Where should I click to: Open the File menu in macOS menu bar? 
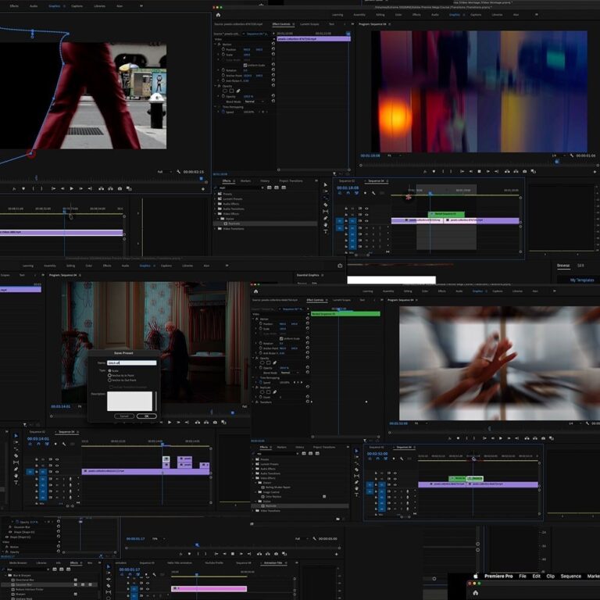pyautogui.click(x=523, y=577)
